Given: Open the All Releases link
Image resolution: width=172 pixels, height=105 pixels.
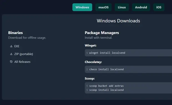Looking at the screenshot, I should pos(22,62).
